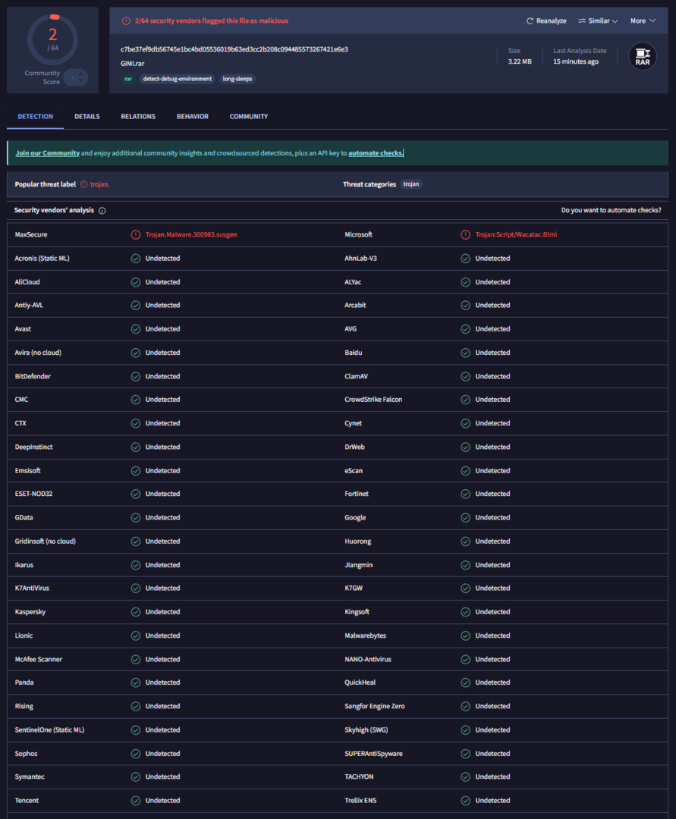The height and width of the screenshot is (819, 676).
Task: Click the checkmark icon in the Tencent row
Action: click(x=135, y=801)
